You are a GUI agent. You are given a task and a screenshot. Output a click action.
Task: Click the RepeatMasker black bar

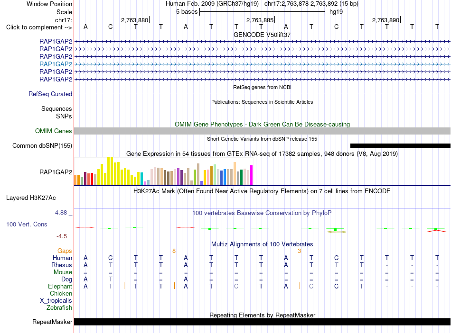click(x=262, y=322)
